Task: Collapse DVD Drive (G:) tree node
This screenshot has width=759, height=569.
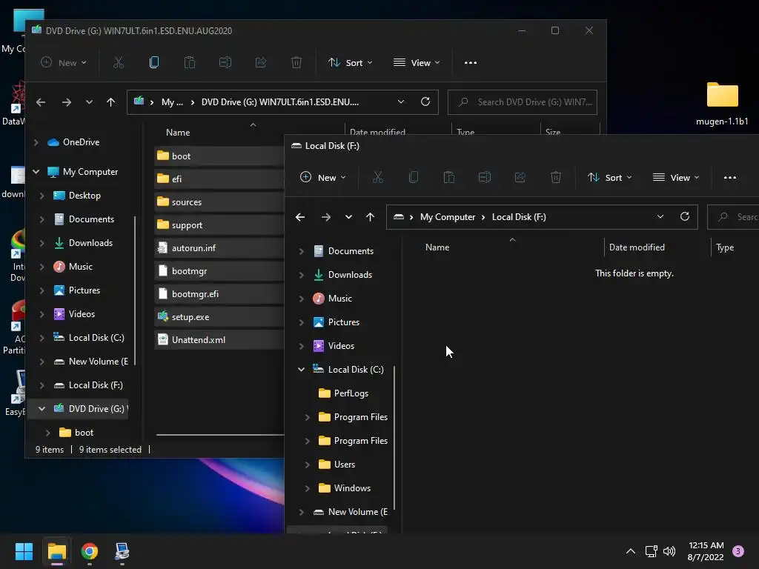Action: tap(42, 409)
